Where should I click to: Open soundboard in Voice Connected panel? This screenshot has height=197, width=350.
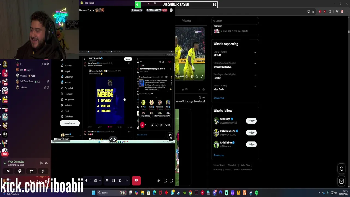[x=43, y=171]
